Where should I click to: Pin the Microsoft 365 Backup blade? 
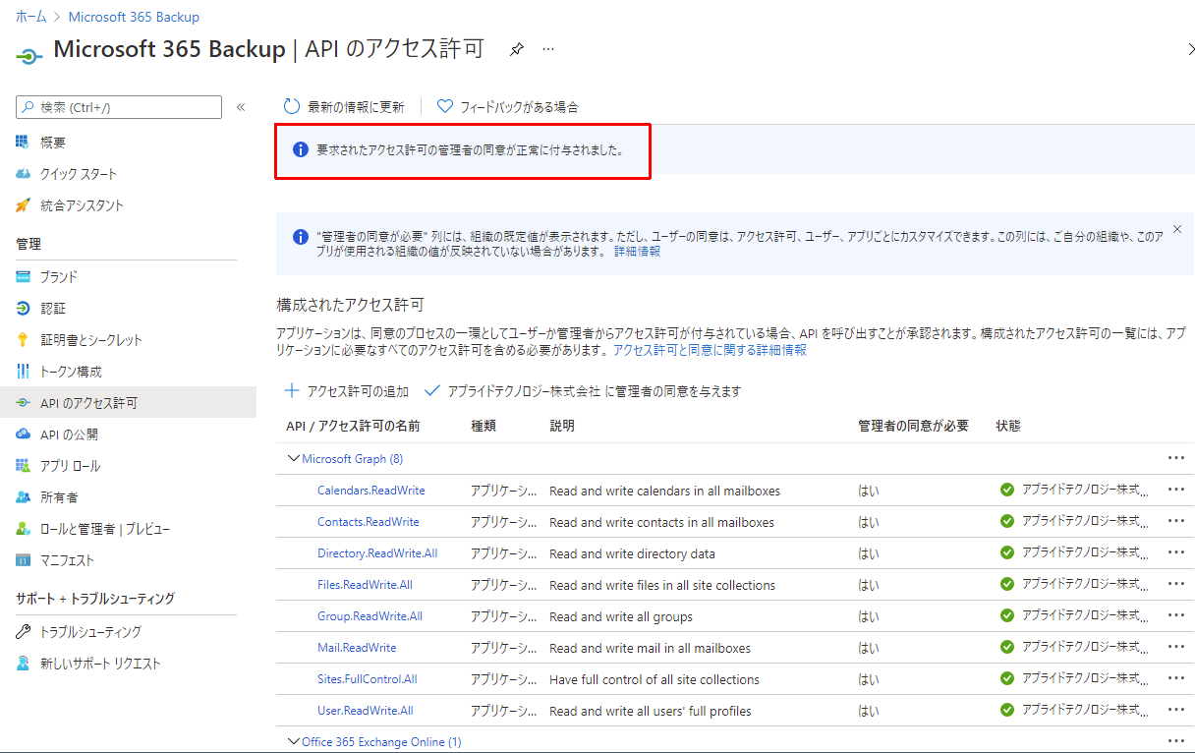pos(517,49)
